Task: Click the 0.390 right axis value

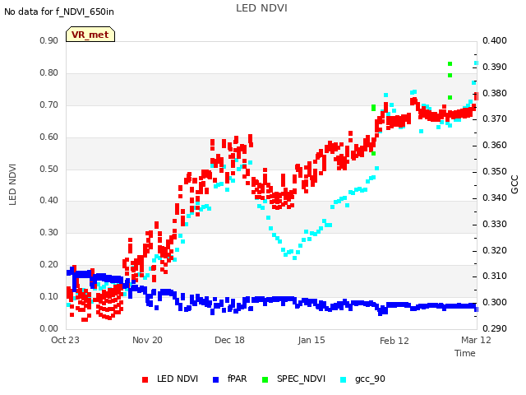Action: click(x=495, y=67)
